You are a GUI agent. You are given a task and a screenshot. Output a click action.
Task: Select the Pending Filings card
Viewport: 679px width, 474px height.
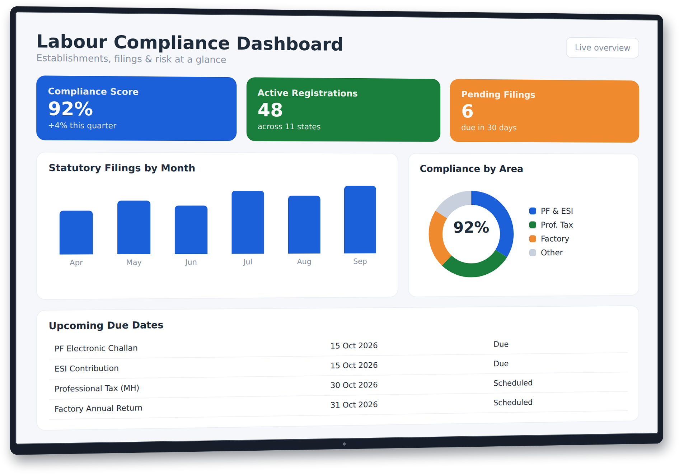tap(544, 111)
